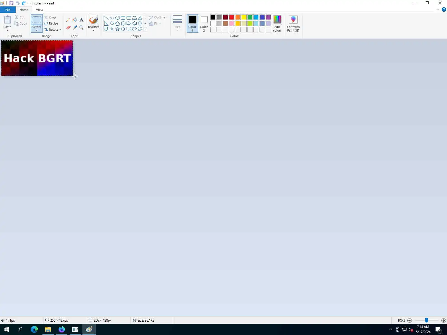
Task: Expand the Shapes gallery more arrow
Action: click(145, 29)
